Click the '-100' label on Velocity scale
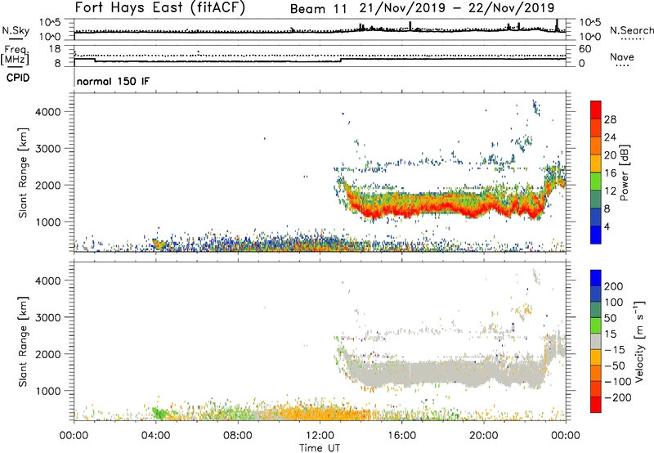Screen dimensions: 654x453 pyautogui.click(x=617, y=382)
